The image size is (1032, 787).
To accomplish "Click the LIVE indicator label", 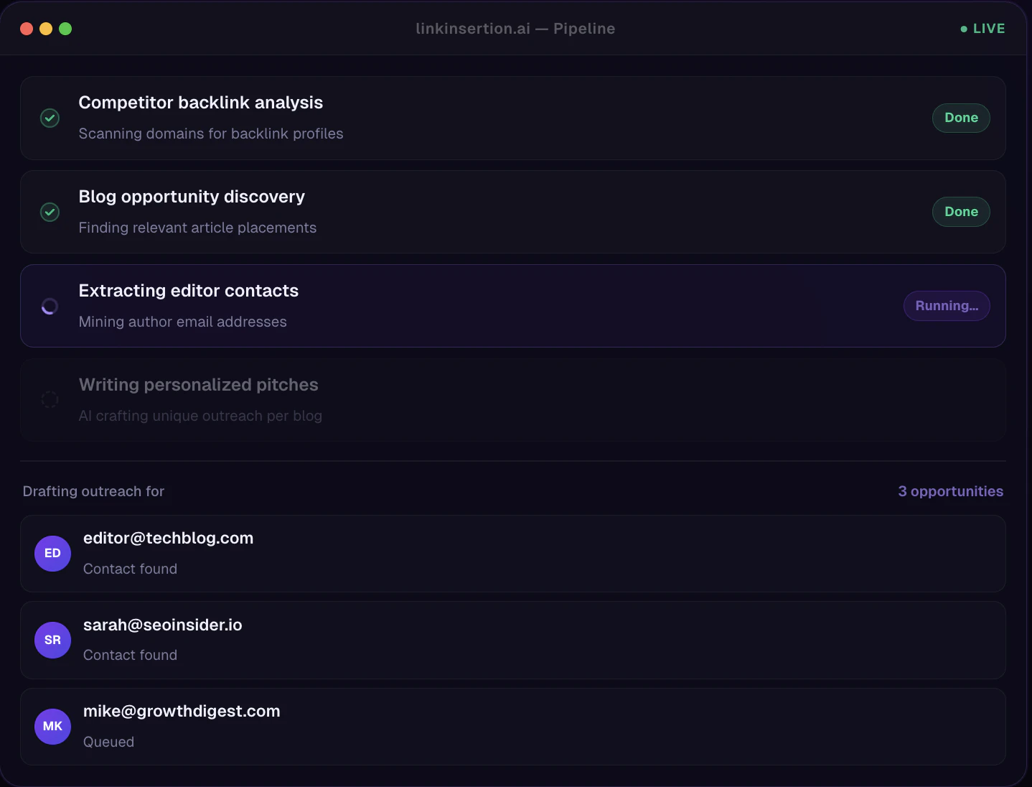I will click(x=988, y=29).
